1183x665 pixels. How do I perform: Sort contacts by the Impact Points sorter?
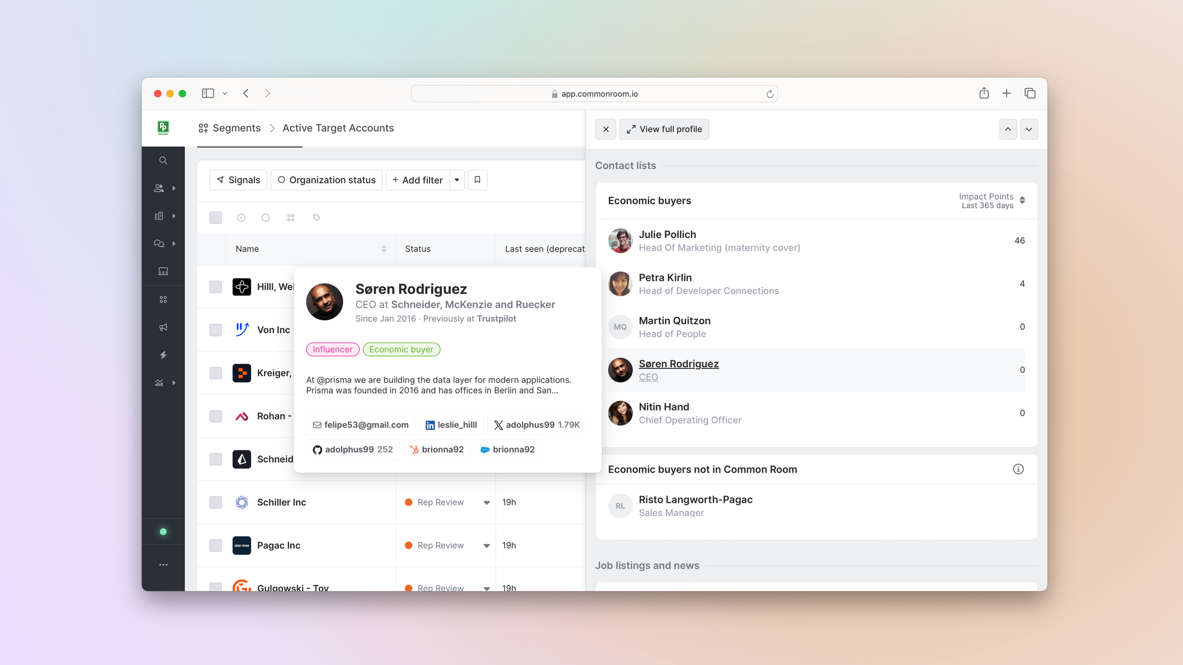1022,200
